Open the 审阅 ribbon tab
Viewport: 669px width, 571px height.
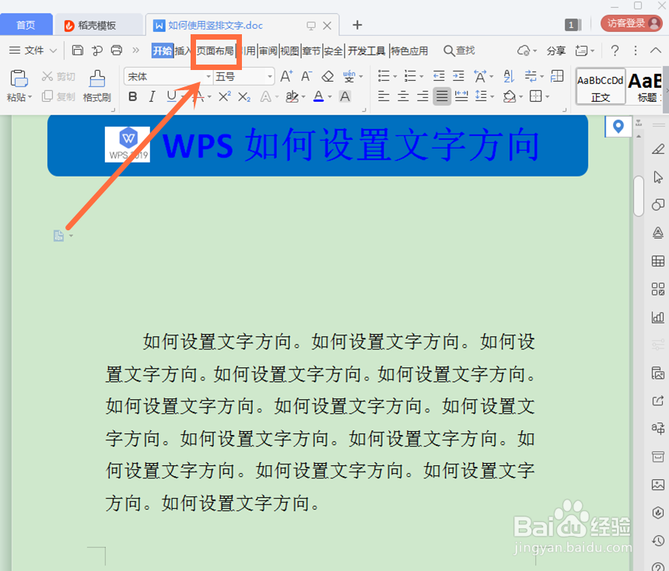point(268,51)
